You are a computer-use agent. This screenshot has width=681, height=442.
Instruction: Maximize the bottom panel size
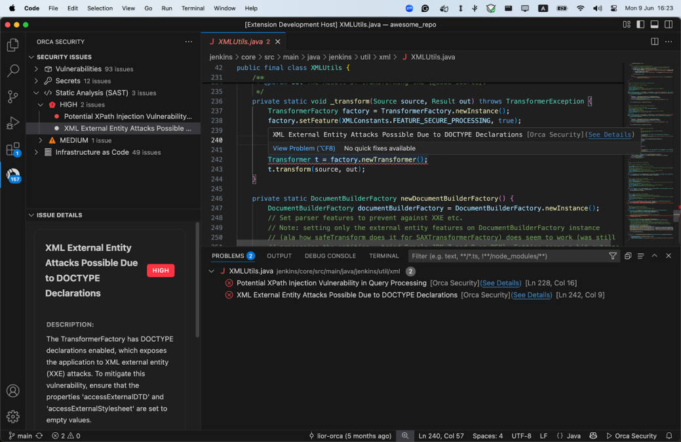655,256
